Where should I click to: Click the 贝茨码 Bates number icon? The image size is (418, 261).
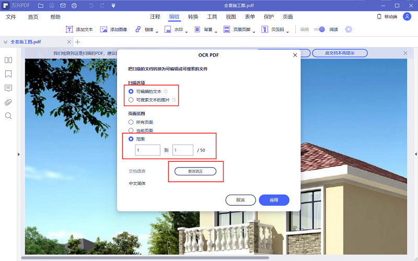264,29
